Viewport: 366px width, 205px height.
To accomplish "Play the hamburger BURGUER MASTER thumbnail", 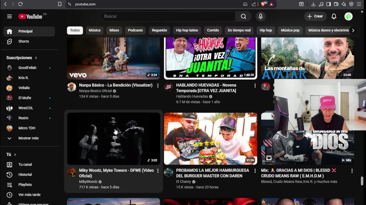I will 210,139.
